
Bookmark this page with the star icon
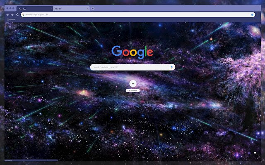tap(252, 15)
